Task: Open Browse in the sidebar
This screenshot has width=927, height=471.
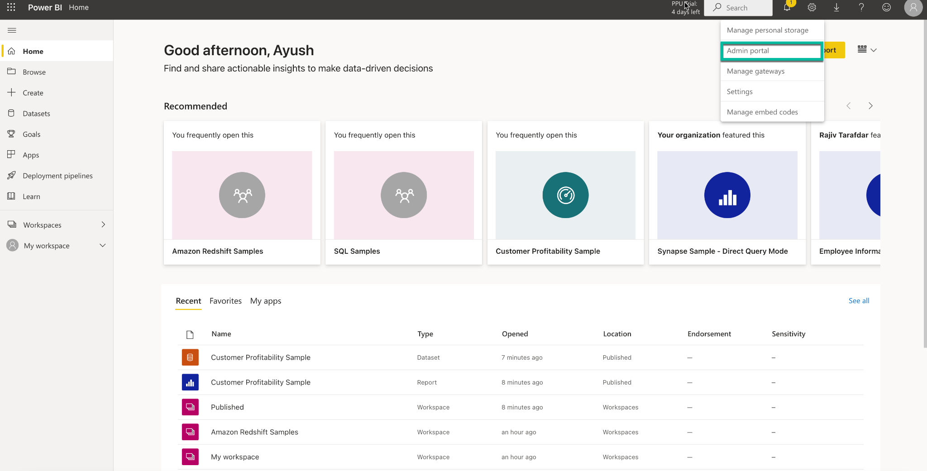Action: click(57, 72)
